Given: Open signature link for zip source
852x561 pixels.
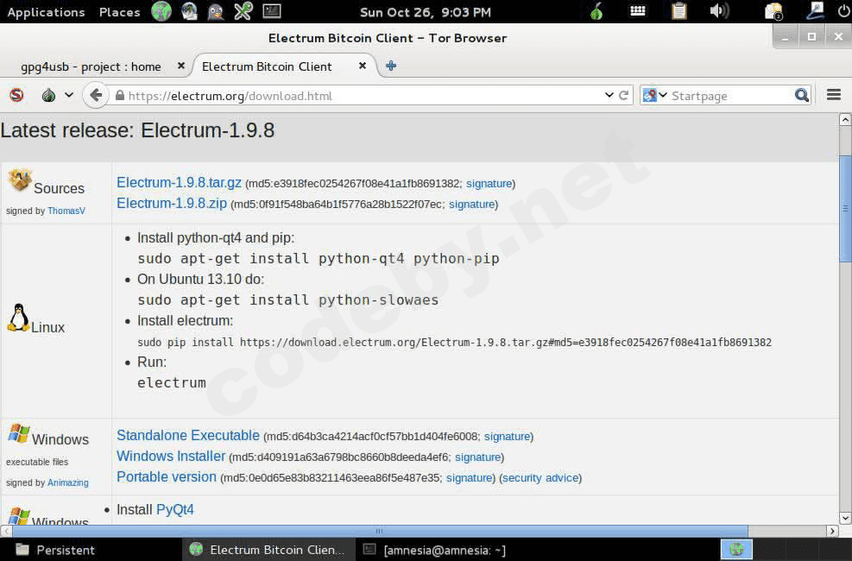Looking at the screenshot, I should click(x=471, y=205).
